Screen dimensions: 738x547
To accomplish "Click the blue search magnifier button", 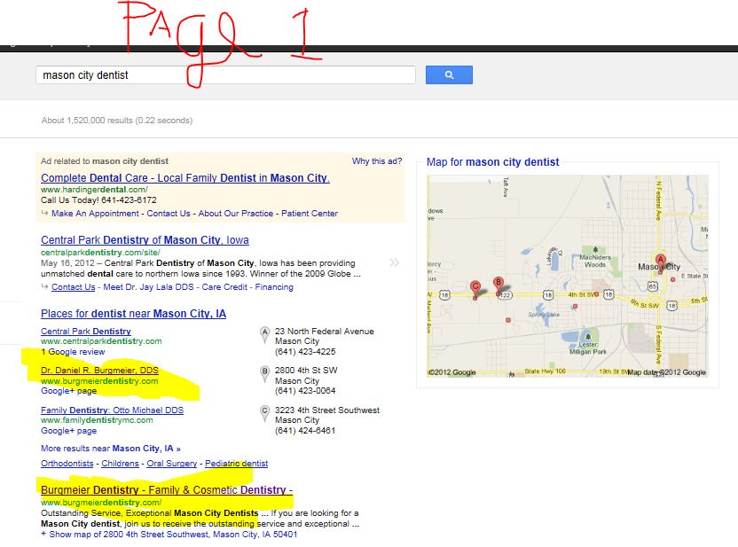I will 449,74.
